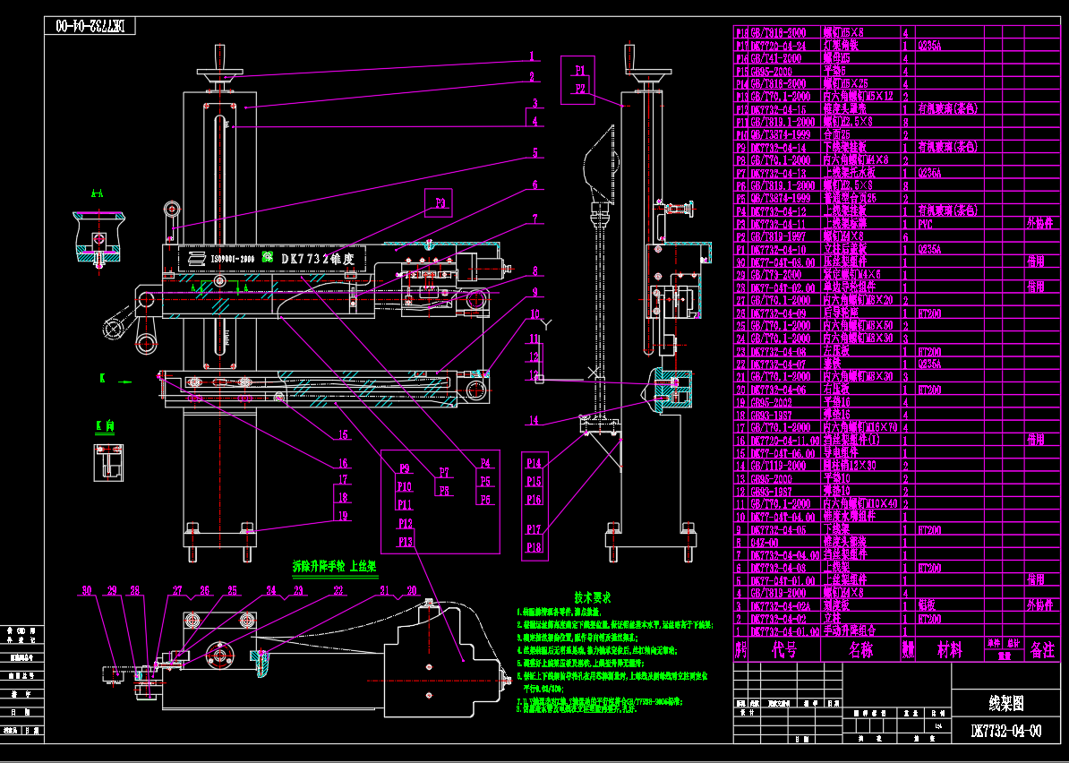Select part code 'GB/T41-2000' in the parts list

tap(776, 58)
